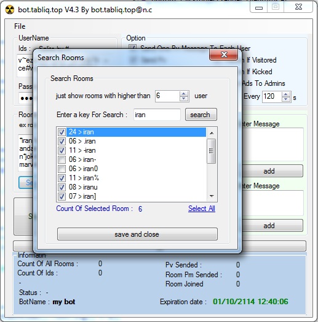Click the search button
Viewport: 318px width, 322px height.
(201, 115)
